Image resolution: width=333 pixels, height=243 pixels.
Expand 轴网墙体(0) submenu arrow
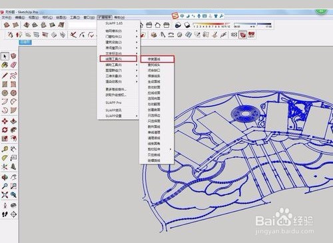(x=137, y=31)
